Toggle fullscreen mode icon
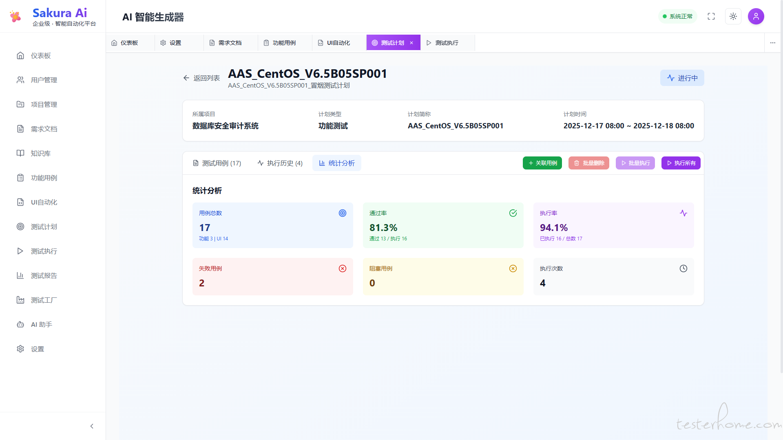Viewport: 783px width, 440px height. 711,16
